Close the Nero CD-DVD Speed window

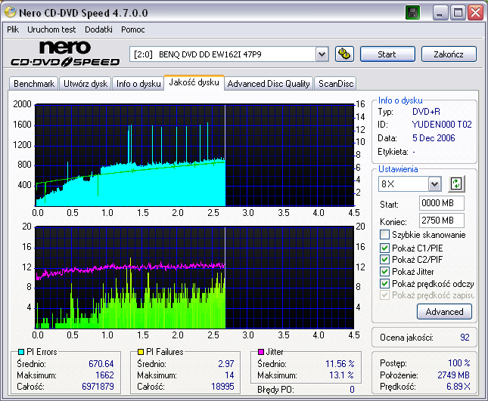point(475,13)
